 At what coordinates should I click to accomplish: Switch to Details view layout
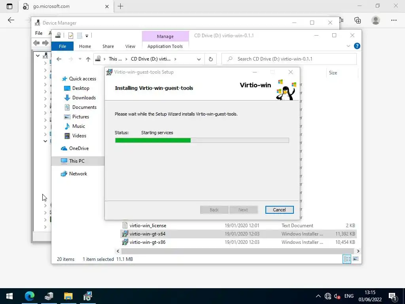point(347,259)
